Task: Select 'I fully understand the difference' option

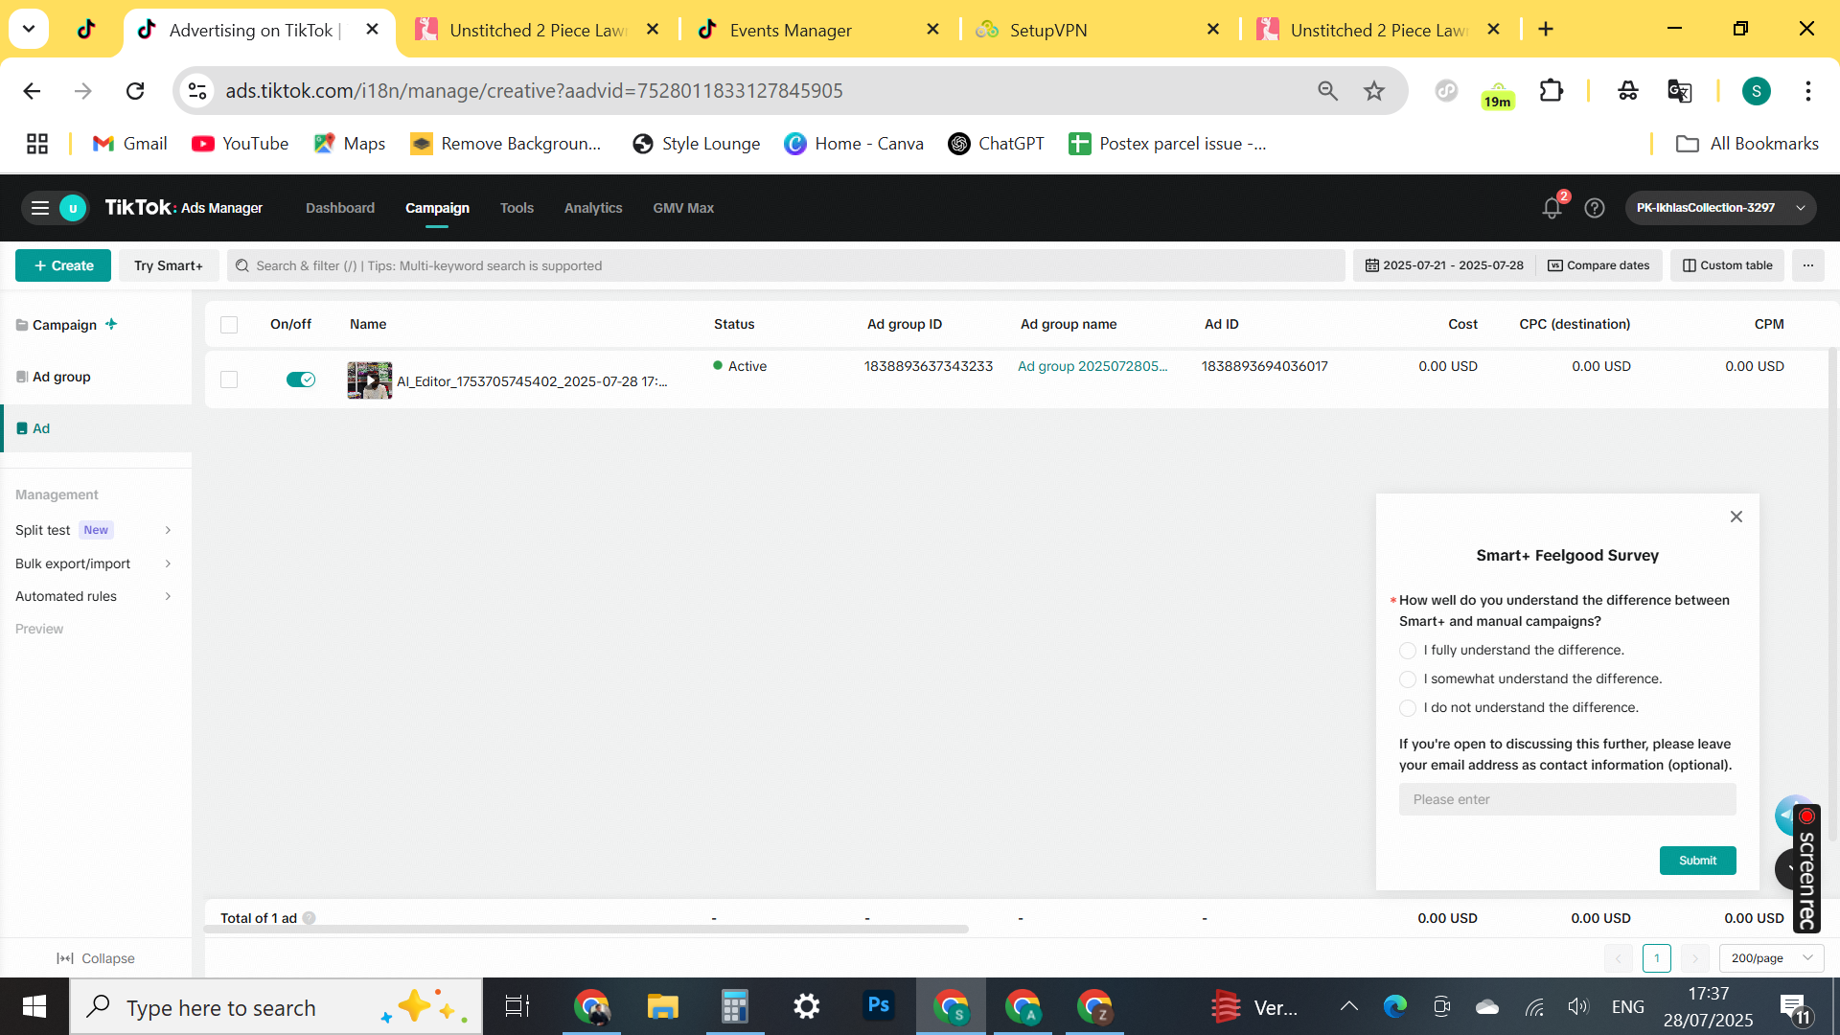Action: coord(1408,651)
